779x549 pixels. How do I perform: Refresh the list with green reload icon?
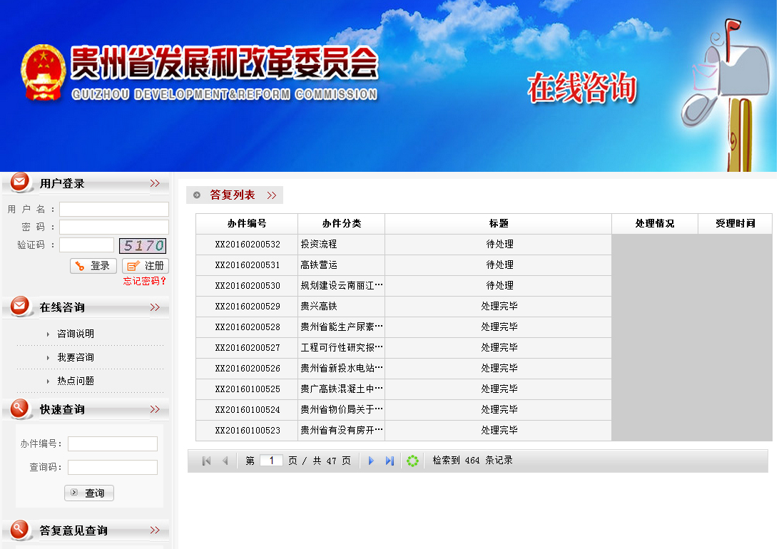[412, 461]
